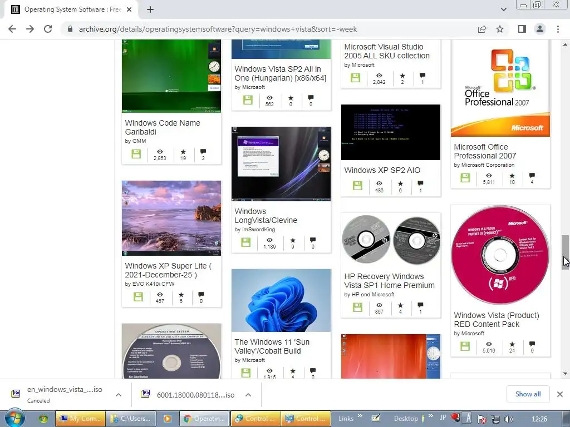Click the site lock icon in address bar
Image resolution: width=570 pixels, height=427 pixels.
point(70,29)
